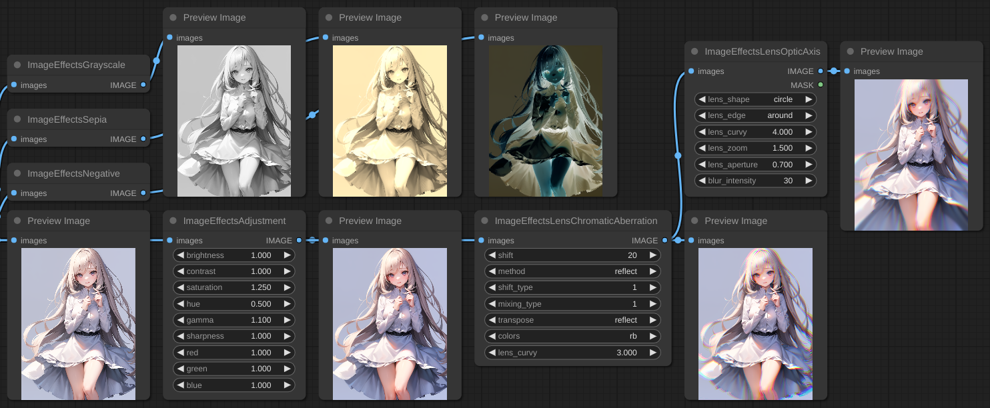This screenshot has width=990, height=408.
Task: Collapse the ImageEffectsSepia node via its dot
Action: point(17,119)
